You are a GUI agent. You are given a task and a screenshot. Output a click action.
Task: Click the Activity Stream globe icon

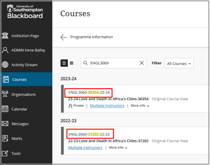click(x=5, y=65)
